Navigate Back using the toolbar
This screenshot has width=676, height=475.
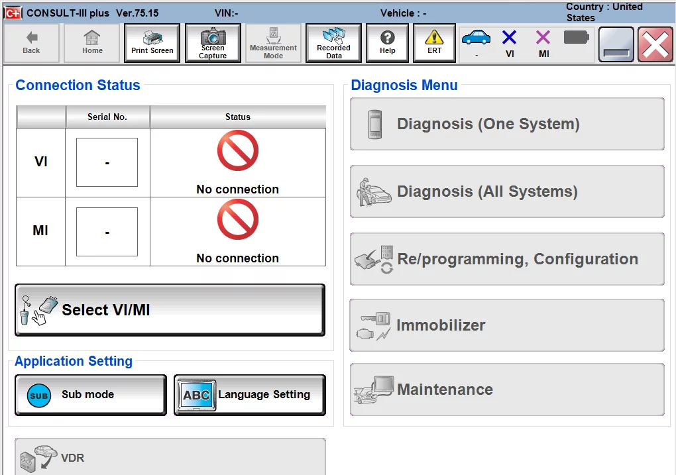click(x=30, y=42)
